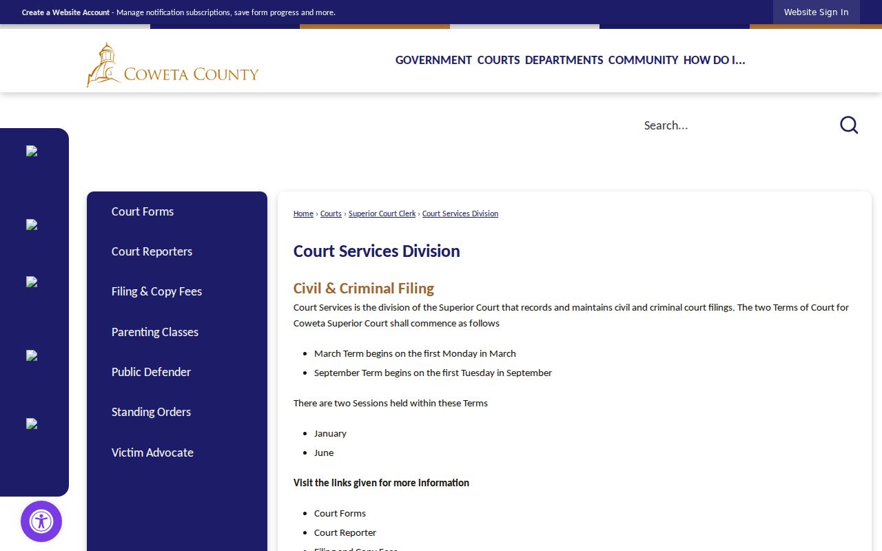Open the Victim Advocate sidebar link
Screen dimensions: 882x551
[x=152, y=453]
